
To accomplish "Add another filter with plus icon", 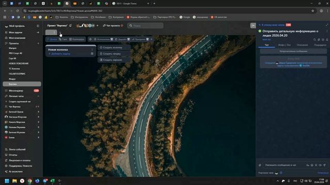I will (151, 39).
